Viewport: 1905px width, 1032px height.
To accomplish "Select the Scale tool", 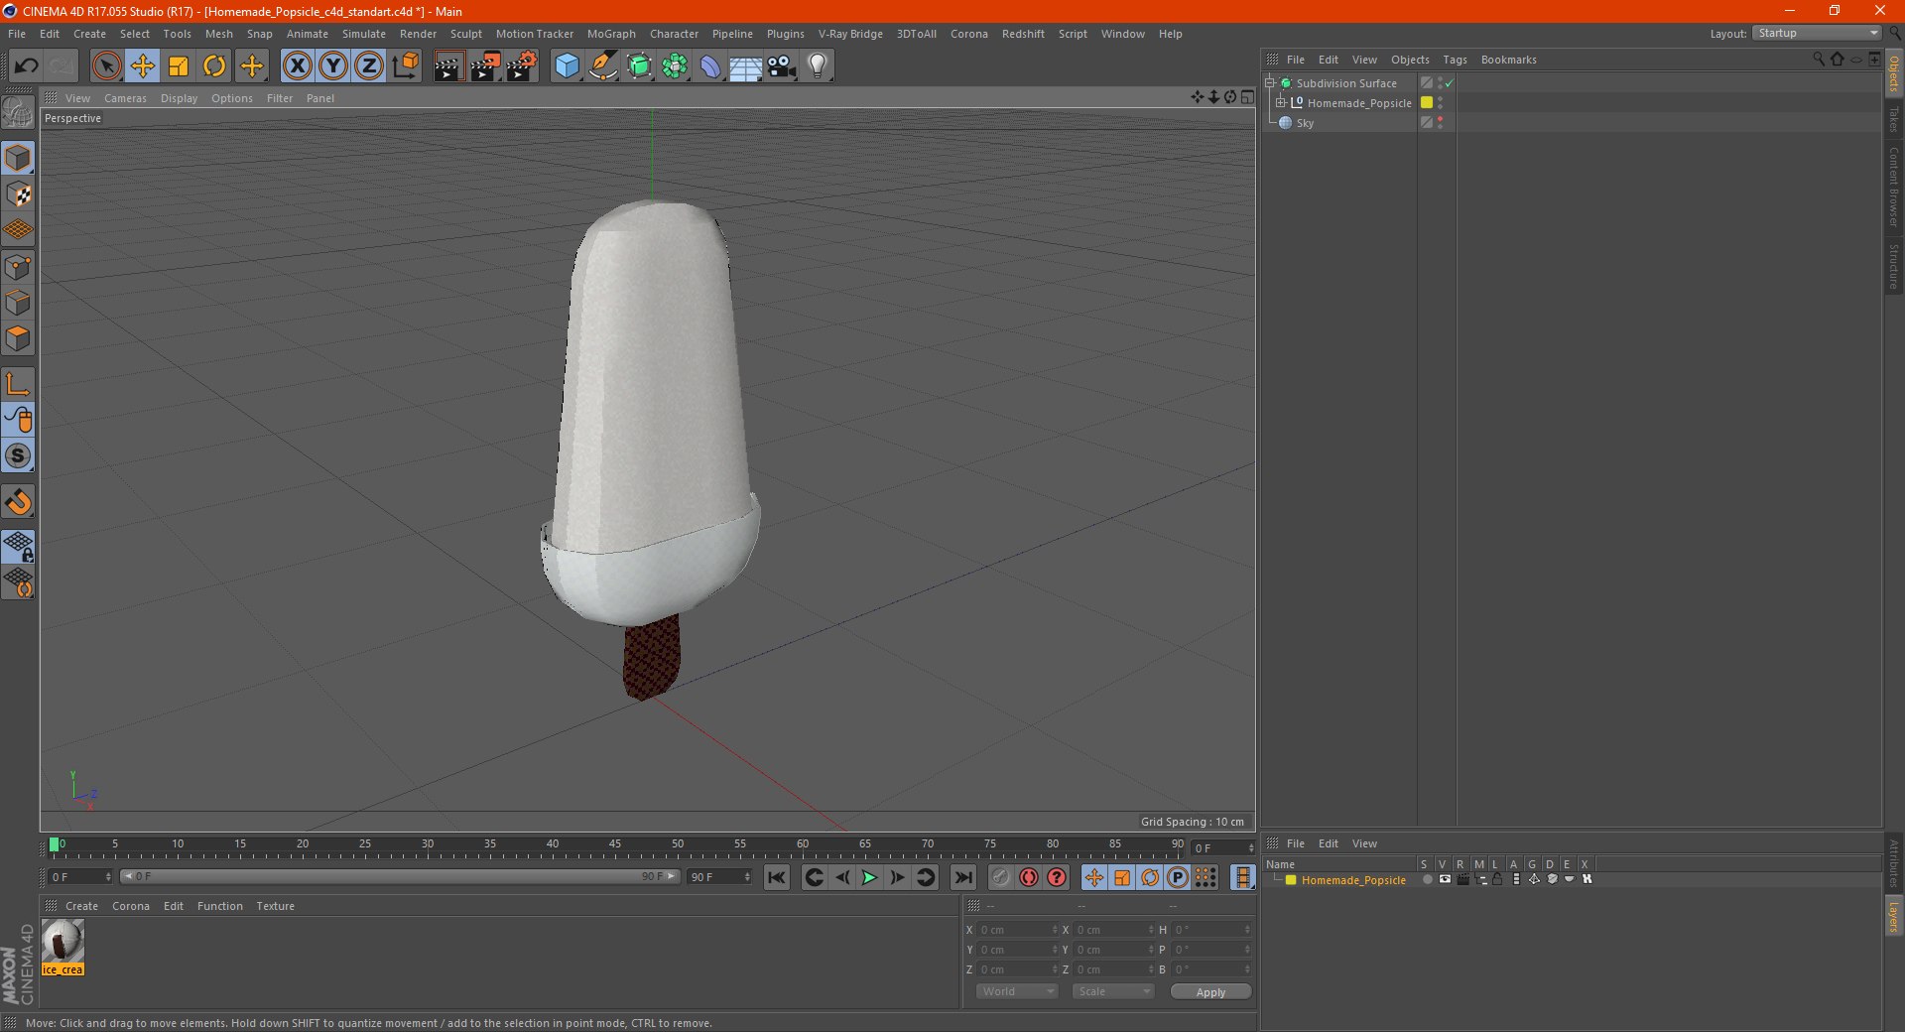I will coord(179,66).
